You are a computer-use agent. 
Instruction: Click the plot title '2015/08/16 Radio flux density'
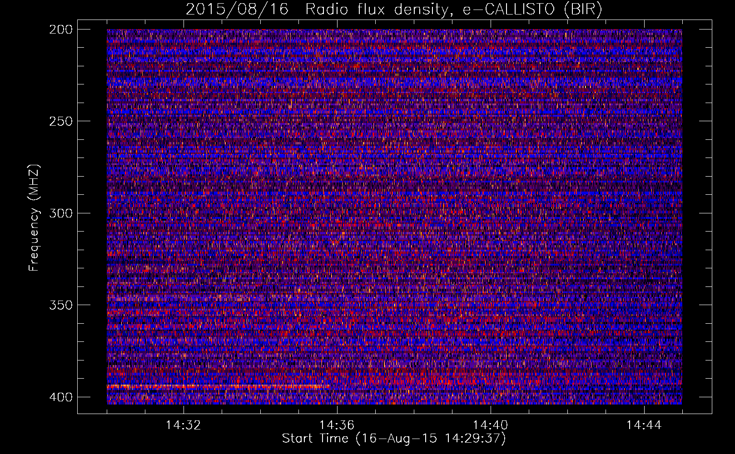[394, 10]
